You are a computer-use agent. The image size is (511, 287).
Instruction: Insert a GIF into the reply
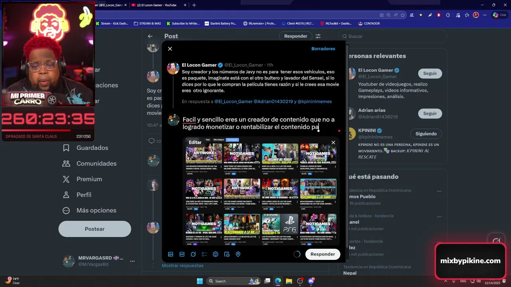[182, 254]
